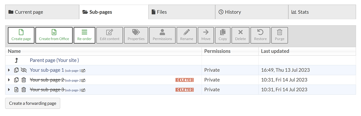The image size is (361, 116).
Task: Open Properties tag icon button
Action: 136,35
